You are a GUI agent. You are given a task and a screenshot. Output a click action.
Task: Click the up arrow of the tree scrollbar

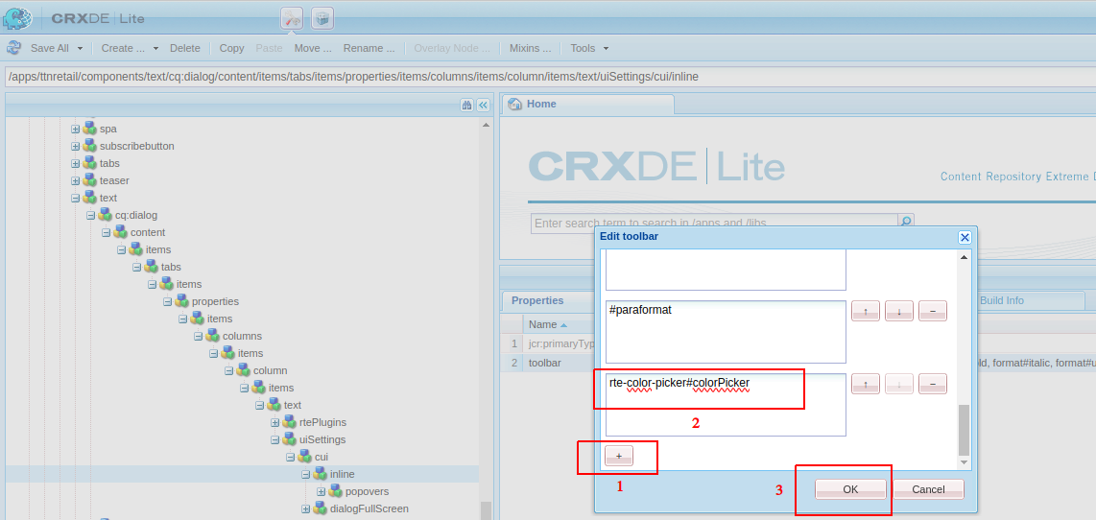[486, 125]
